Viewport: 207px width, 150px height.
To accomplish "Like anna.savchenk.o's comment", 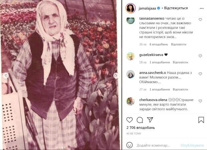I will tap(200, 74).
